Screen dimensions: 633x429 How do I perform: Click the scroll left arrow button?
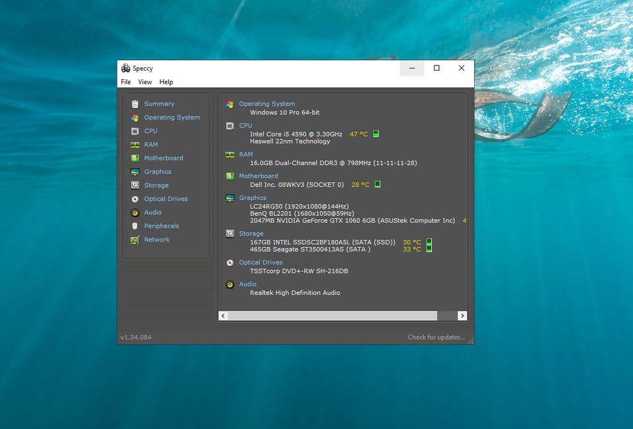(224, 315)
